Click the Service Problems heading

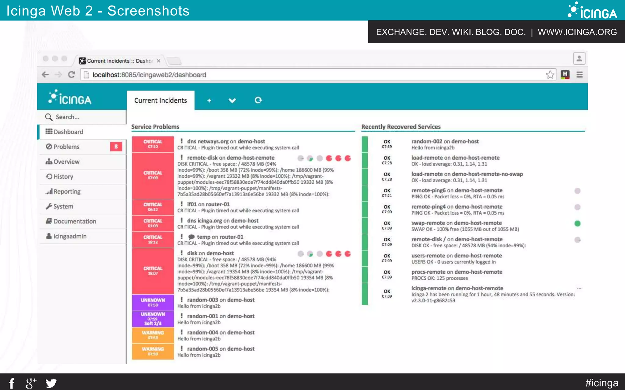pyautogui.click(x=155, y=127)
